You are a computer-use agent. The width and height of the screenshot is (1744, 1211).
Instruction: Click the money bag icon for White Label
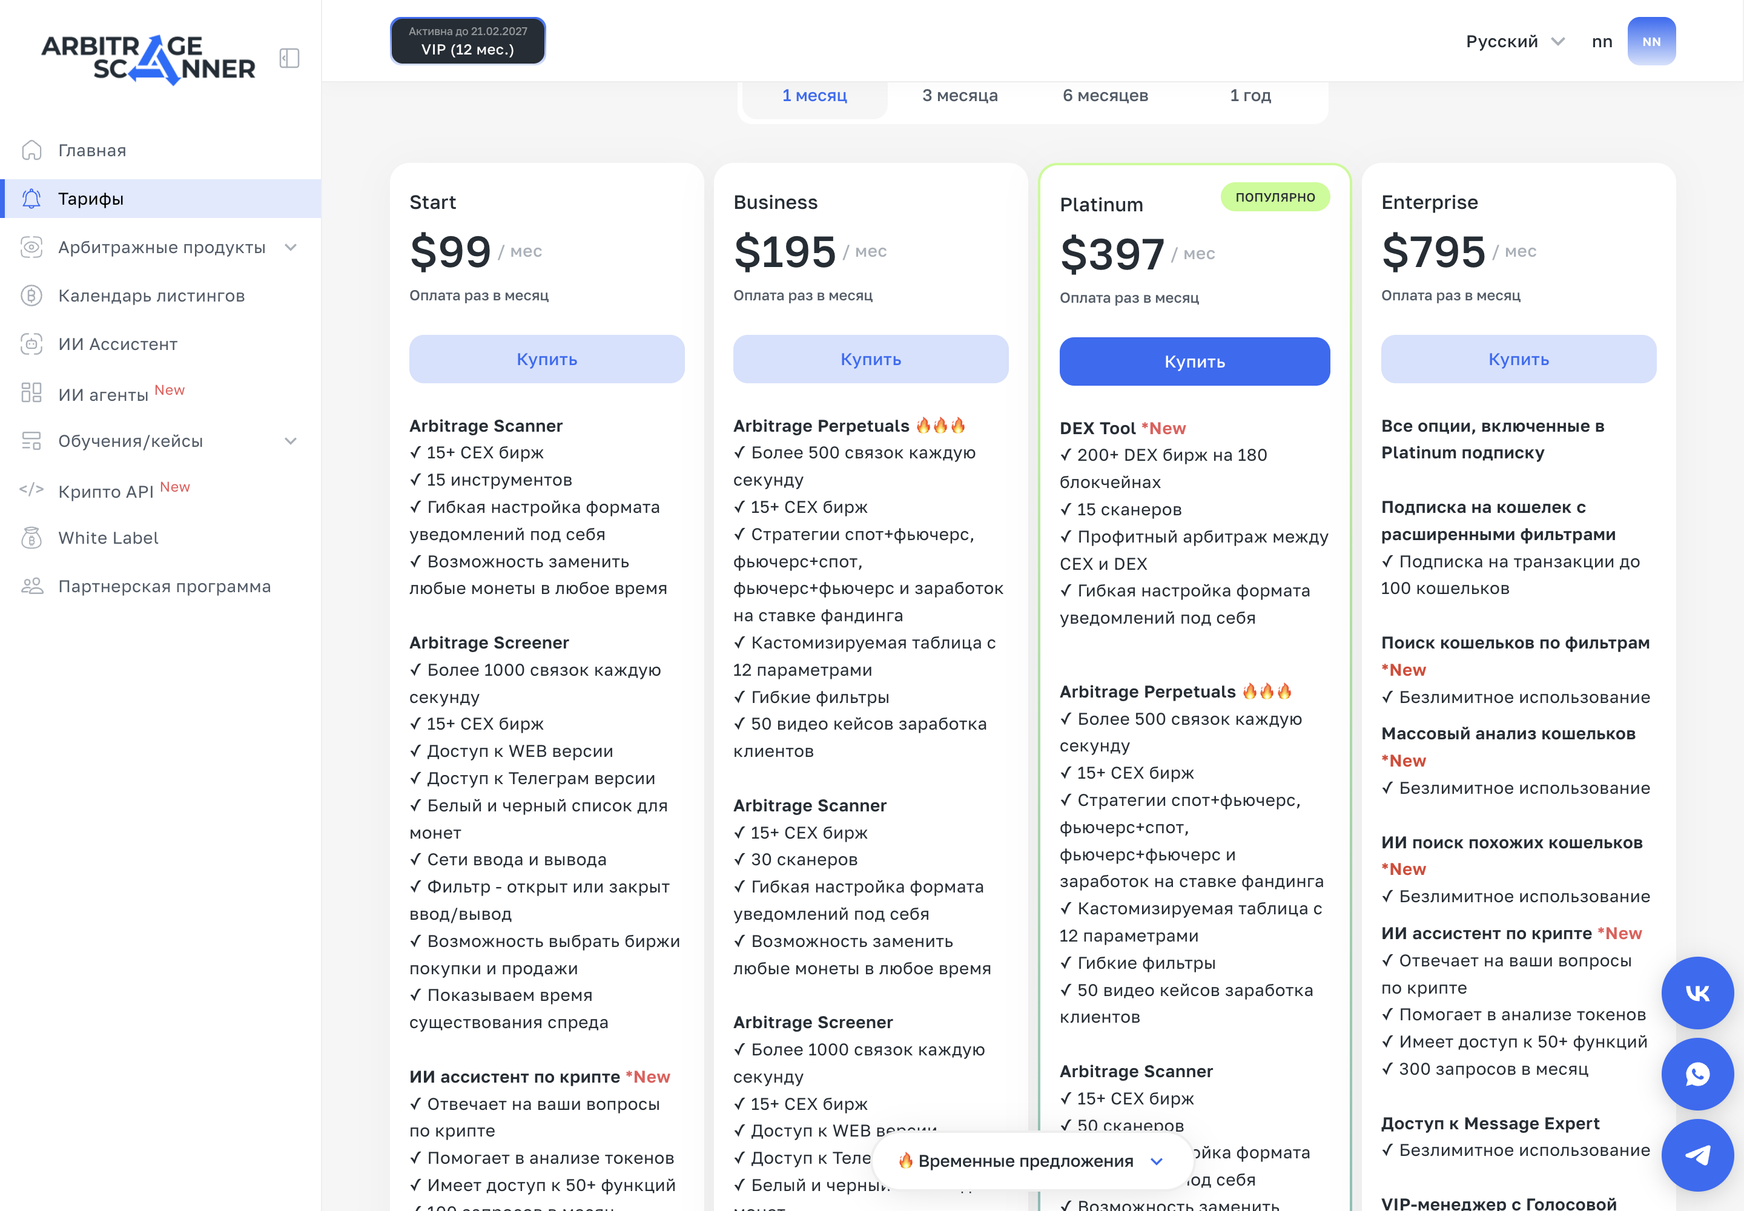tap(31, 538)
